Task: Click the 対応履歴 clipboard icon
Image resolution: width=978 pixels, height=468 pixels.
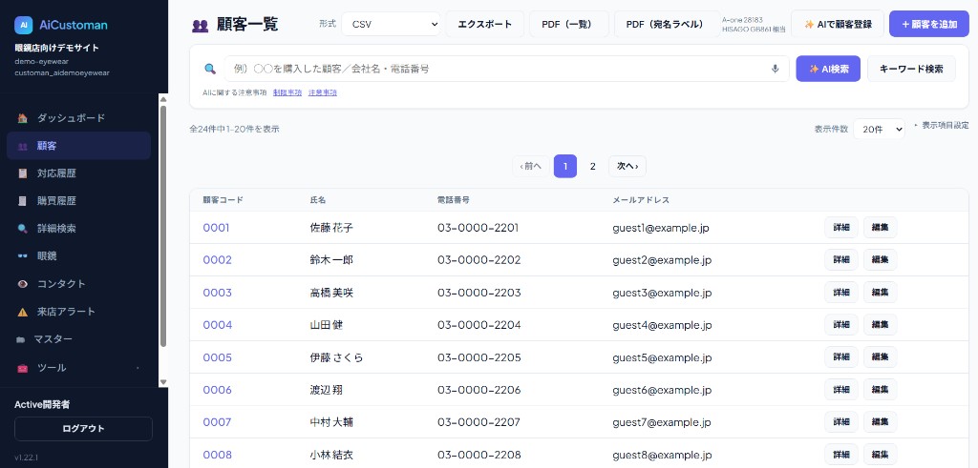Action: 23,173
